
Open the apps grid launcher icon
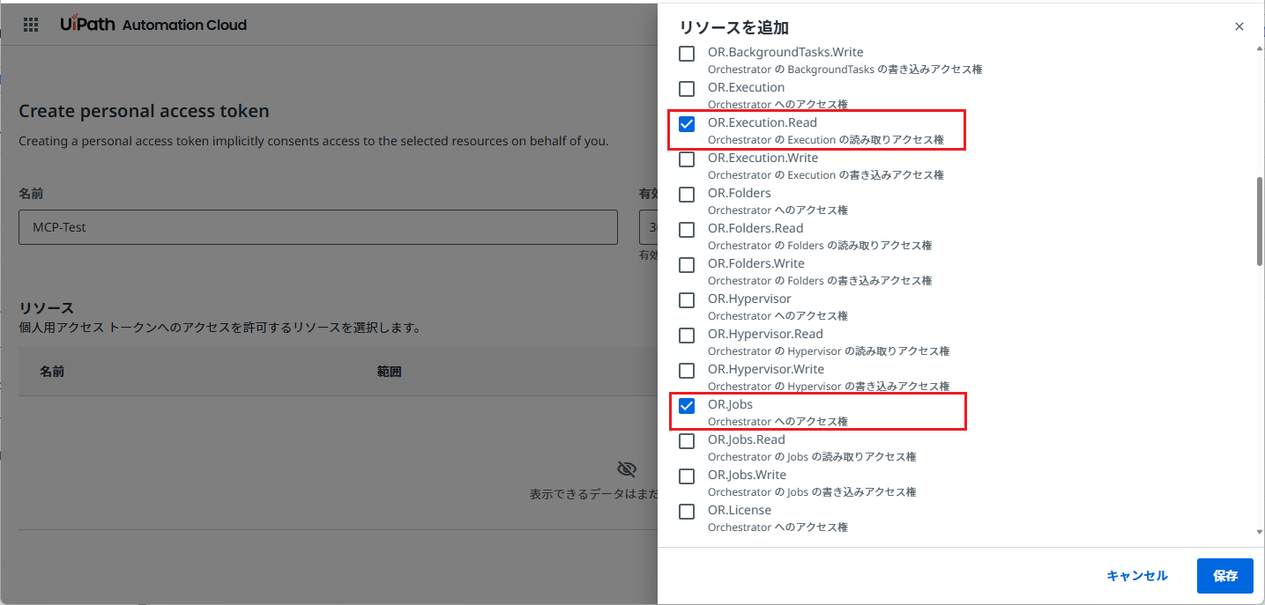(x=31, y=25)
